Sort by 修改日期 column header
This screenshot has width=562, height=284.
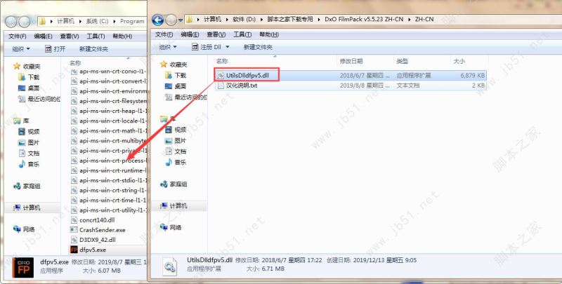(x=351, y=61)
